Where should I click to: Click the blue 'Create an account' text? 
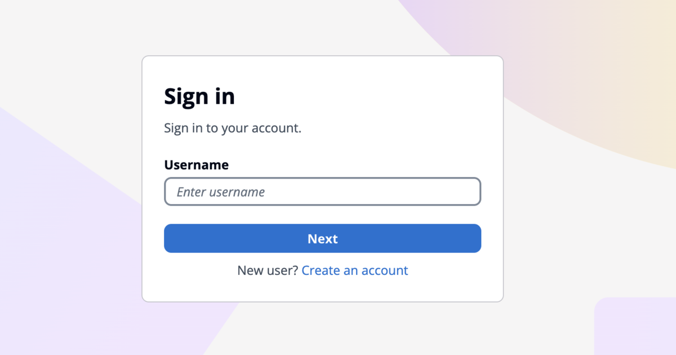[x=355, y=270]
